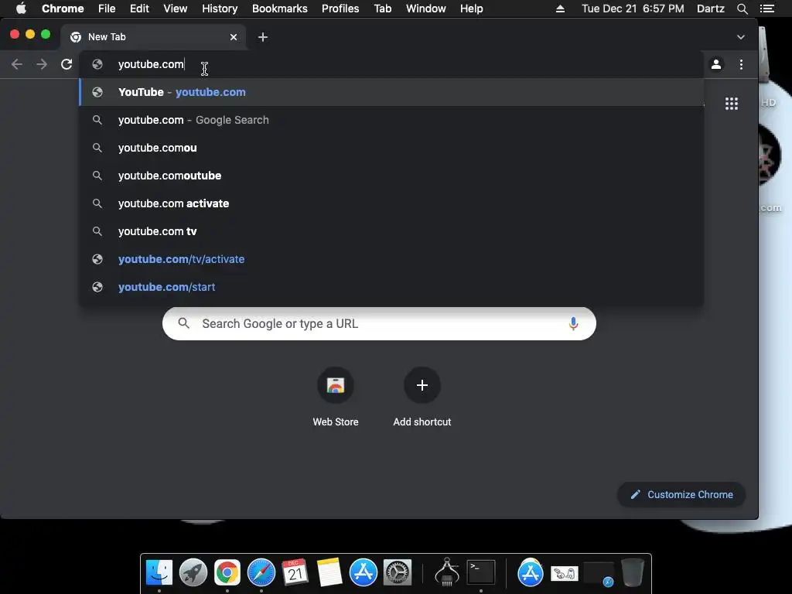Open the File menu
This screenshot has width=792, height=594.
pos(107,9)
